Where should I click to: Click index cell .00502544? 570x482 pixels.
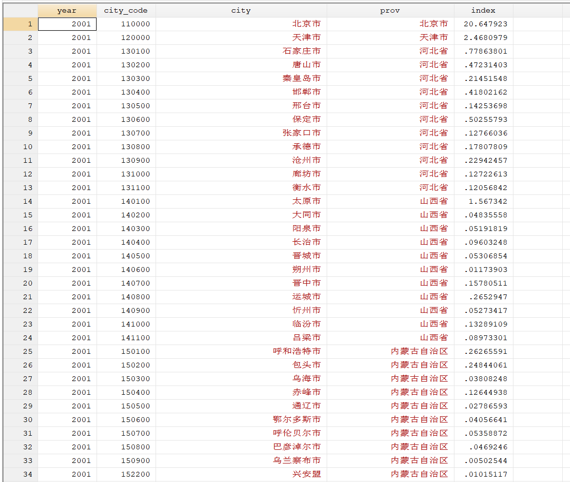click(484, 461)
